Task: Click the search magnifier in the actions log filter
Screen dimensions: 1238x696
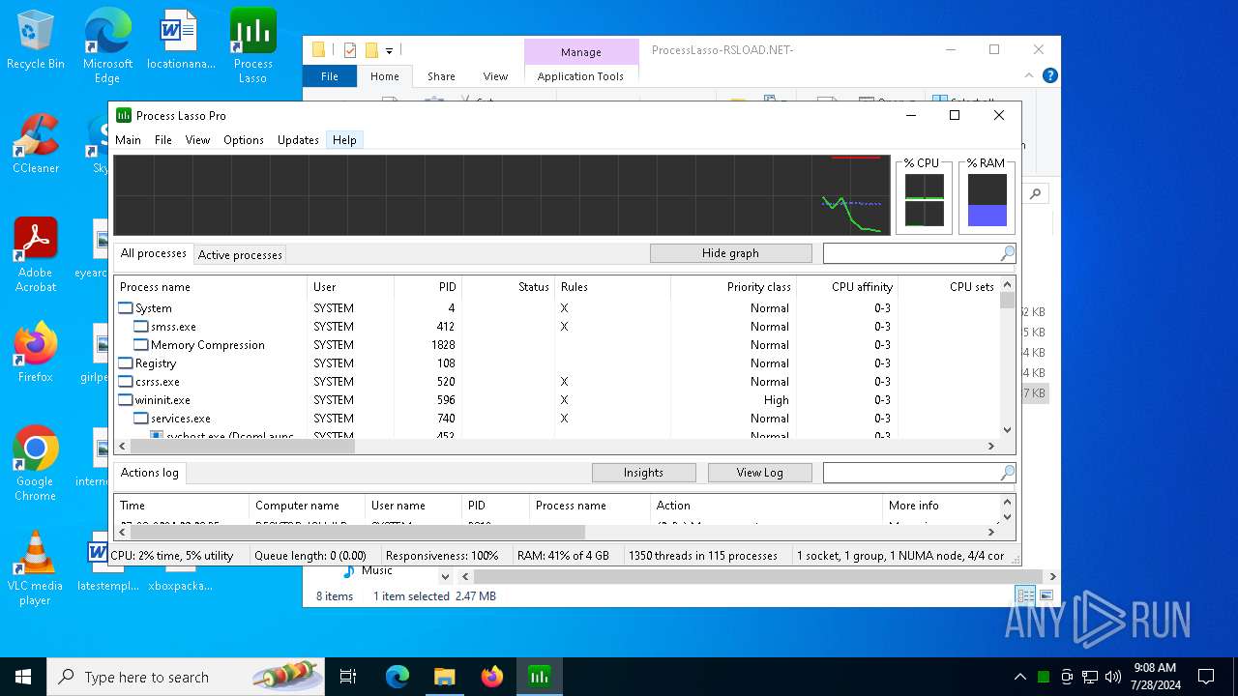Action: coord(1007,473)
